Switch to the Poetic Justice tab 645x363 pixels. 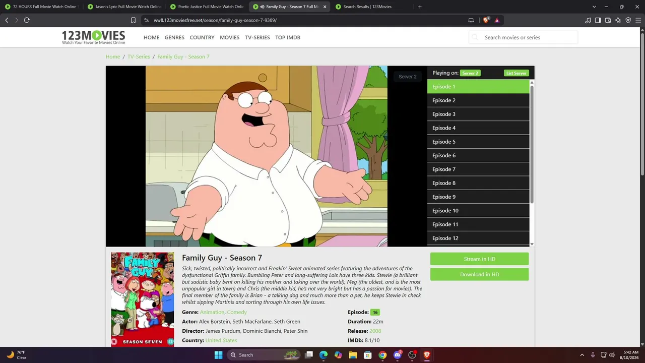pos(207,7)
